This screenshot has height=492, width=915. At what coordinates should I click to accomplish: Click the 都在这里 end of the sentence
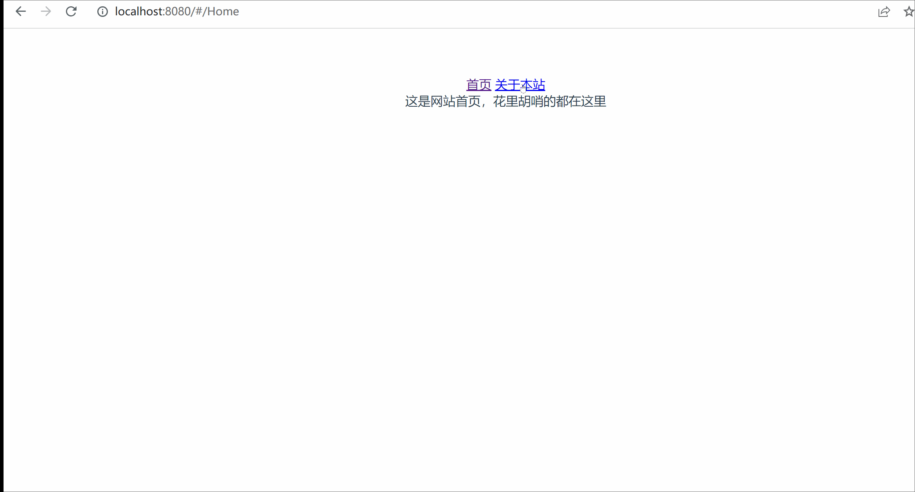(581, 102)
